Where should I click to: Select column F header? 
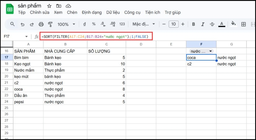(x=201, y=44)
